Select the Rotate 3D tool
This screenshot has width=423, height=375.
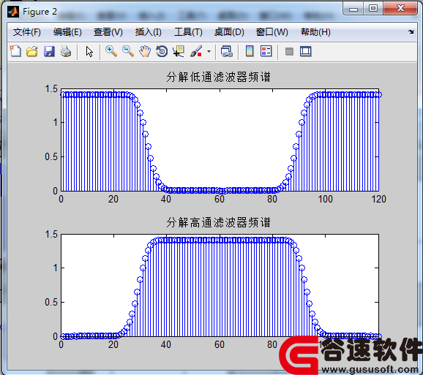click(x=162, y=51)
